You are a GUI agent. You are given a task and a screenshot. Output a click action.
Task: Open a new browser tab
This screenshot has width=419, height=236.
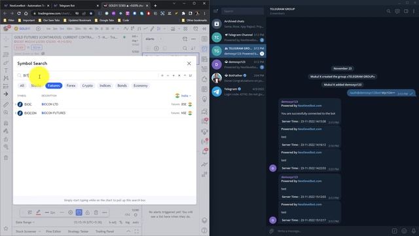coord(155,5)
